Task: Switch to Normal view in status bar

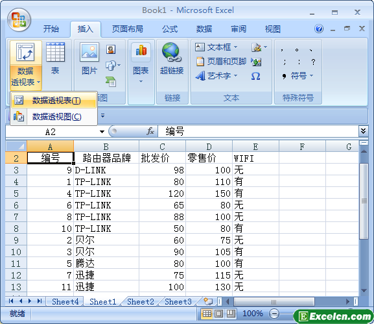Action: (x=207, y=314)
